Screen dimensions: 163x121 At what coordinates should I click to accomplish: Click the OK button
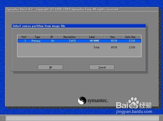coord(51,67)
